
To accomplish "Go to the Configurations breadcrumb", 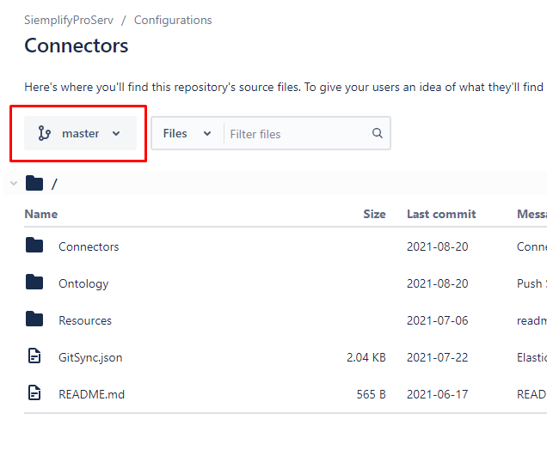I will coord(173,20).
